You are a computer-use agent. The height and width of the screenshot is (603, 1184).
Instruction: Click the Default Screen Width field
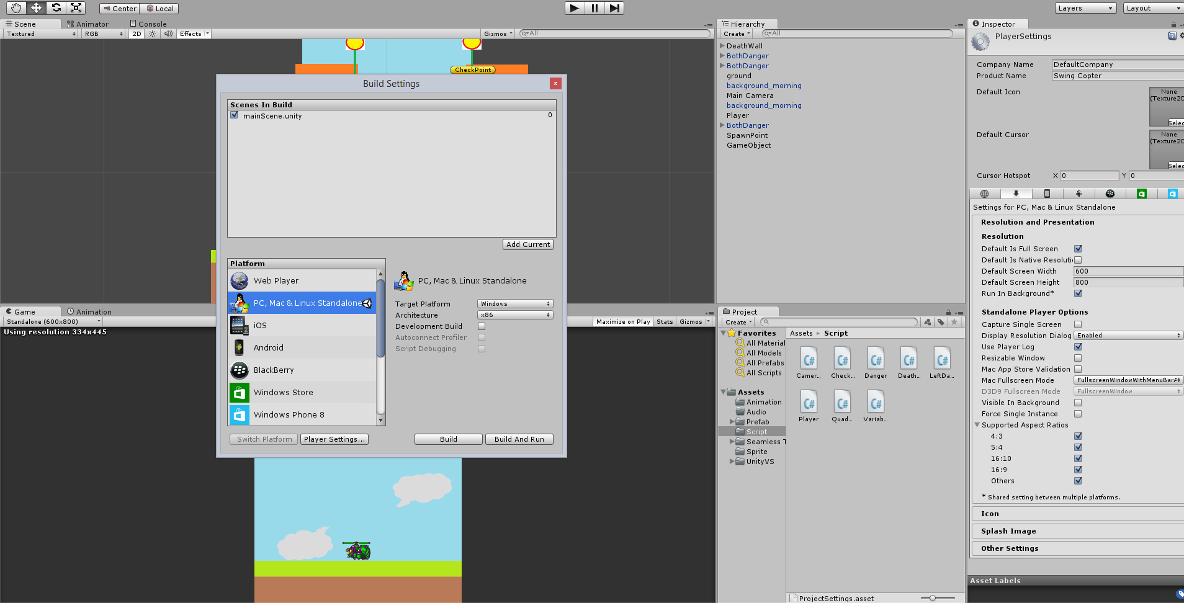[x=1128, y=271]
